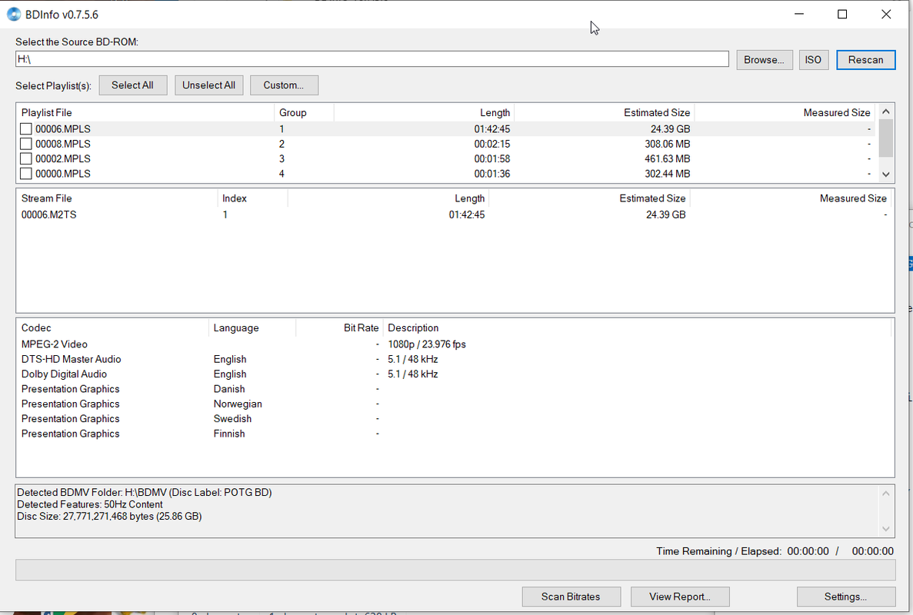Click playlist table Estimated Size header
913x615 pixels.
[605, 112]
